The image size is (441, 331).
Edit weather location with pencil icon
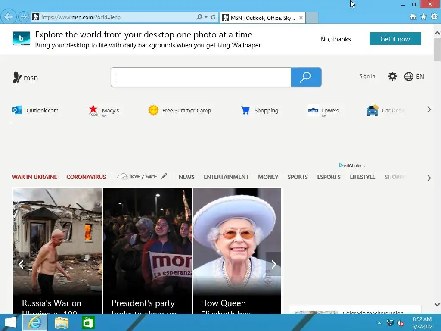pos(164,176)
